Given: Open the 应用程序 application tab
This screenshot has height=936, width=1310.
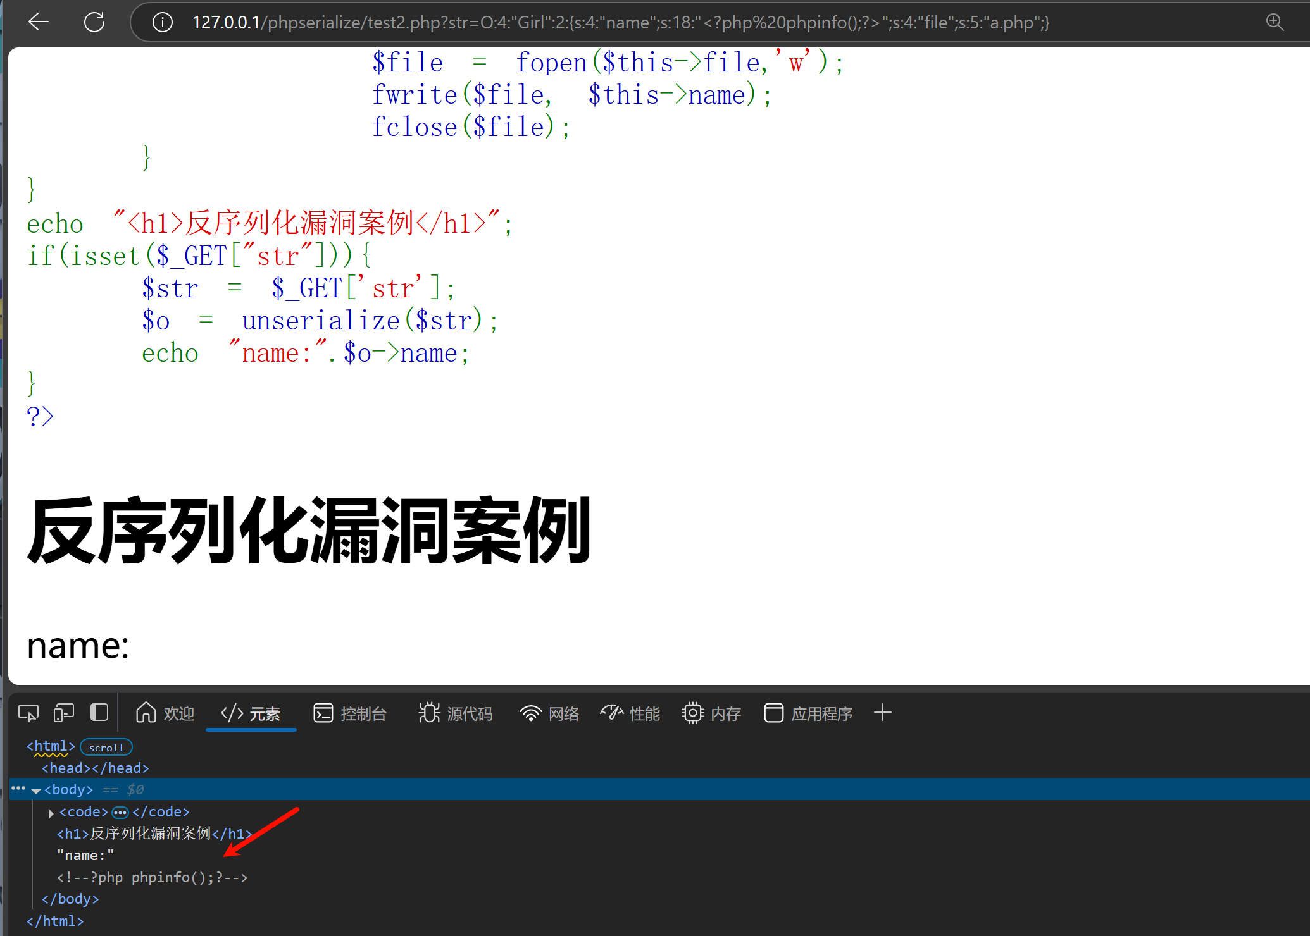Looking at the screenshot, I should point(808,713).
